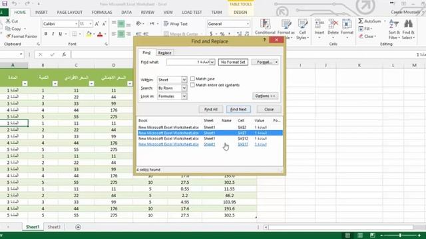Image resolution: width=426 pixels, height=239 pixels.
Task: Switch to the Sheet3 worksheet tab
Action: 54,227
